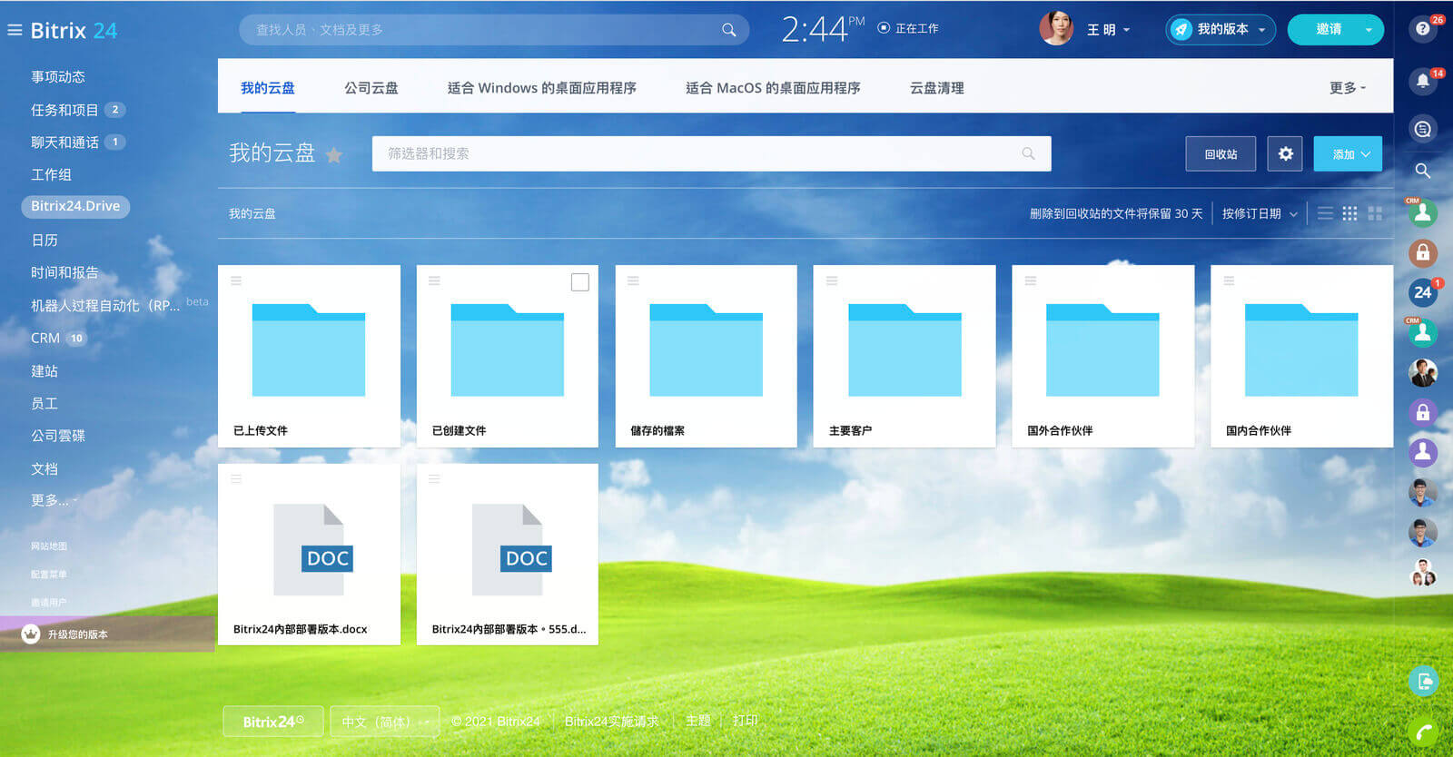This screenshot has width=1453, height=757.
Task: Open 适合 MacOS 的桌面应用程序 tab
Action: pos(773,88)
